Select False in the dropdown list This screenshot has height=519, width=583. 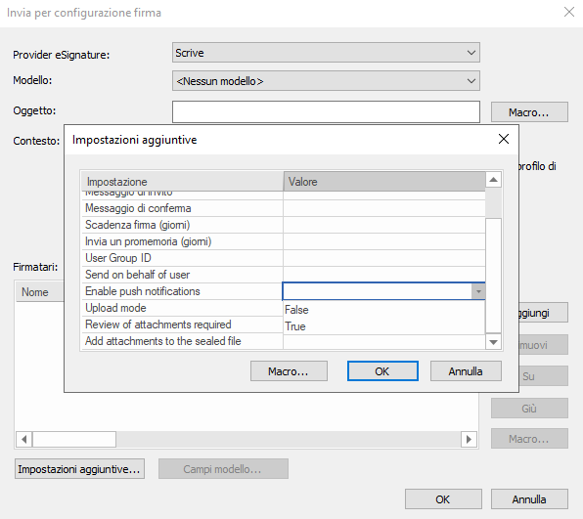(x=384, y=310)
